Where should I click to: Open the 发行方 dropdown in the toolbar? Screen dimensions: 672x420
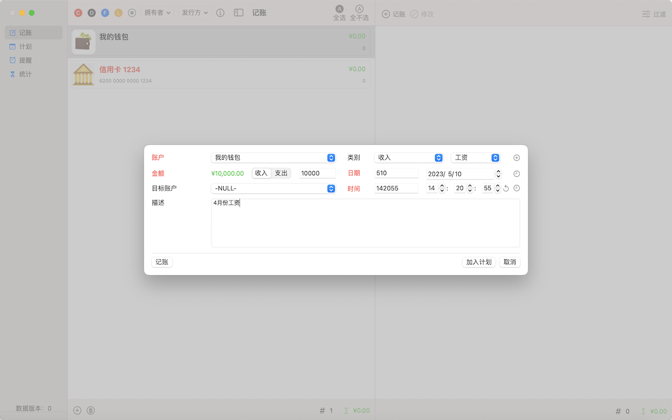coord(194,13)
